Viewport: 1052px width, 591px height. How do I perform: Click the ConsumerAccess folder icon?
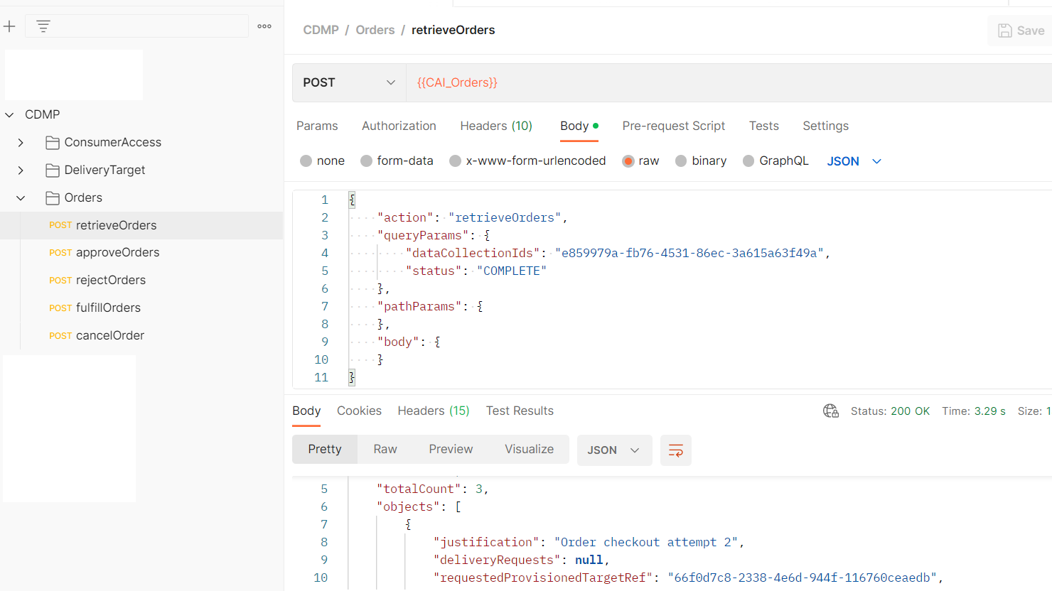click(x=52, y=143)
